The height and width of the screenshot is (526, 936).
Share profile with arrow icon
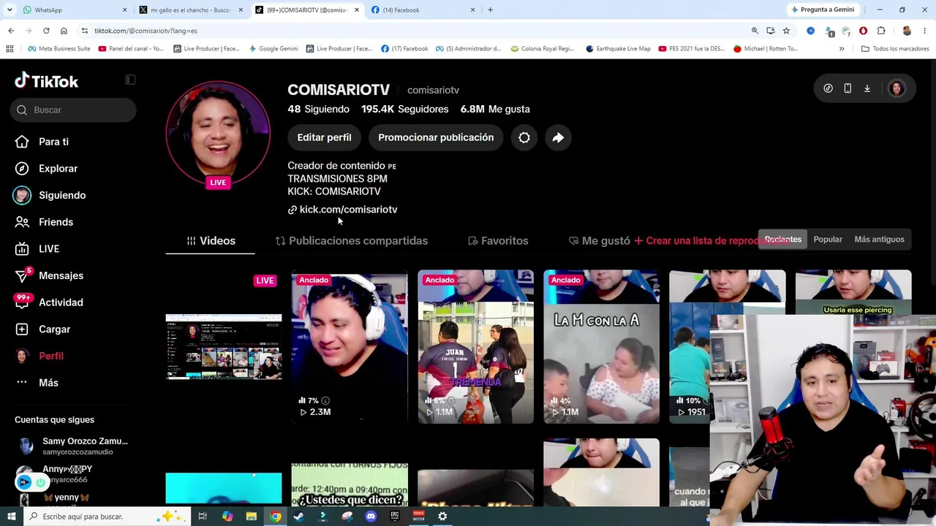(x=558, y=137)
